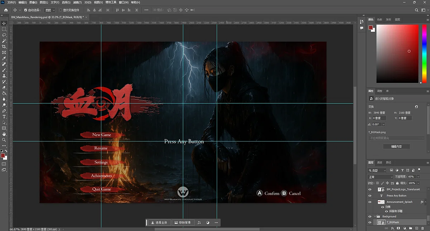The image size is (430, 231).
Task: Select the Clone Stamp tool
Action: pyautogui.click(x=4, y=76)
